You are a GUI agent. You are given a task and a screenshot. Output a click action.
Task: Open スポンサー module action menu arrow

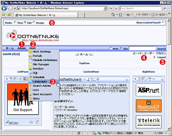tap(135, 79)
